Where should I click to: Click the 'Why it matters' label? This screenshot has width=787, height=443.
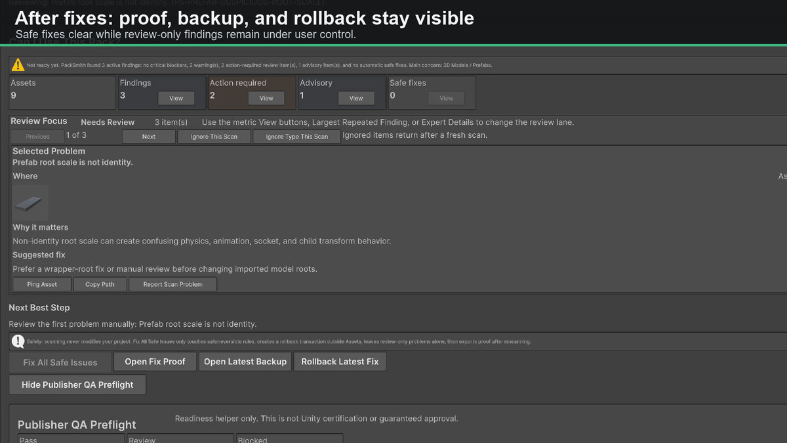tap(41, 227)
